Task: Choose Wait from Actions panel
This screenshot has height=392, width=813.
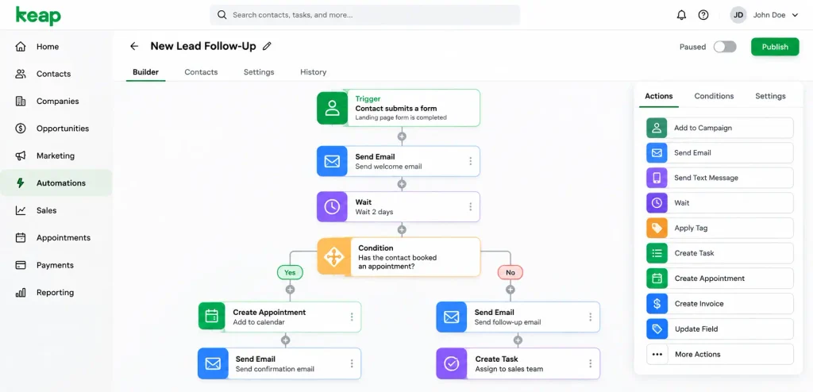Action: [719, 202]
